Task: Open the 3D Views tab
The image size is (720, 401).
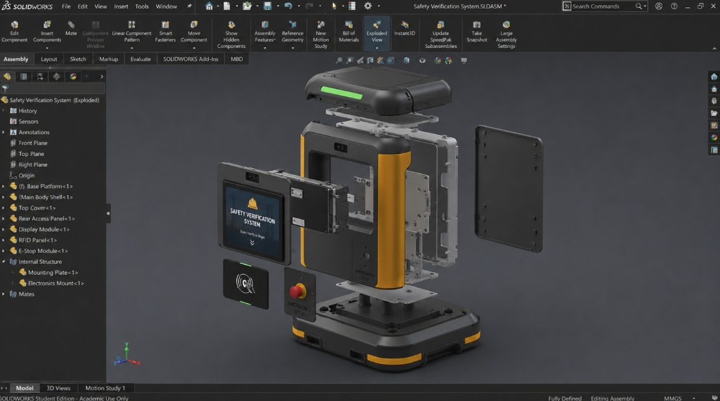Action: 59,388
